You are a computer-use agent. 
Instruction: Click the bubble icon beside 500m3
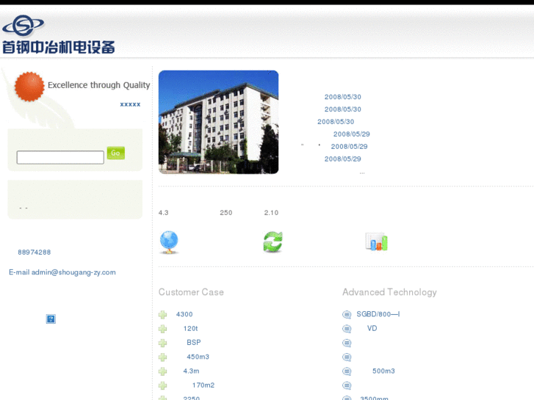click(x=347, y=371)
